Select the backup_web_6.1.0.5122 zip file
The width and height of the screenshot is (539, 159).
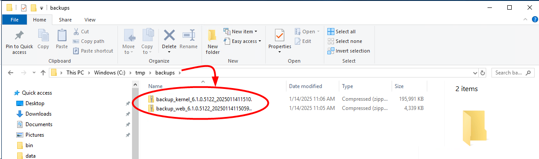pyautogui.click(x=204, y=108)
